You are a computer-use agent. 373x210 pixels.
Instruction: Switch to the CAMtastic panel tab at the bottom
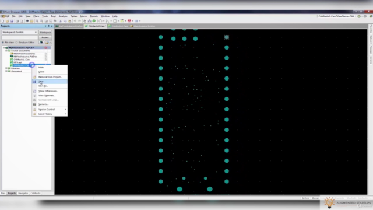click(x=36, y=193)
